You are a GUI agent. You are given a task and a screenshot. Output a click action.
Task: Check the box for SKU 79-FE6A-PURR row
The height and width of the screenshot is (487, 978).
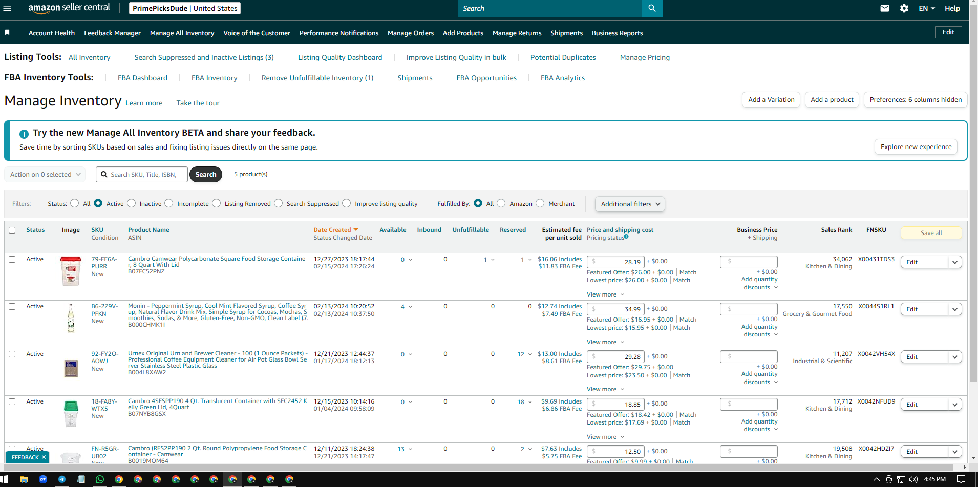coord(12,259)
